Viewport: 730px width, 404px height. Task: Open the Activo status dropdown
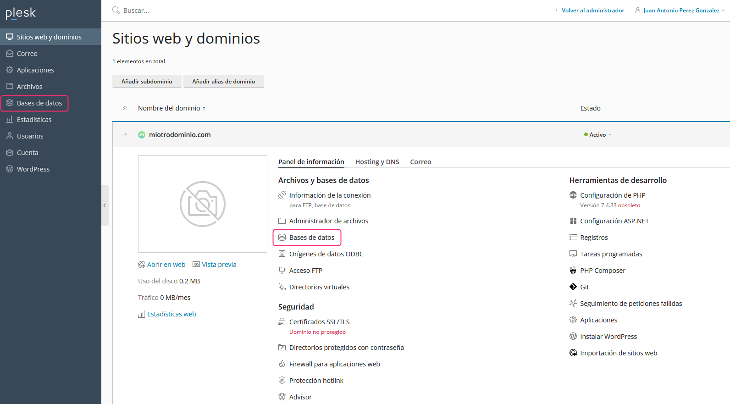pos(598,135)
